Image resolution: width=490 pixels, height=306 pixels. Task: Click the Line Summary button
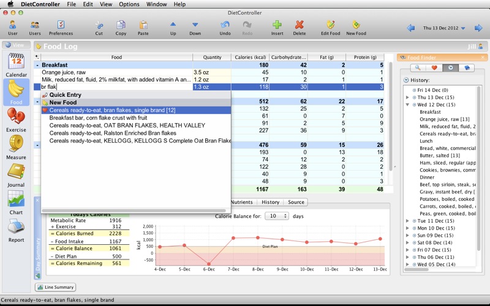[55, 287]
